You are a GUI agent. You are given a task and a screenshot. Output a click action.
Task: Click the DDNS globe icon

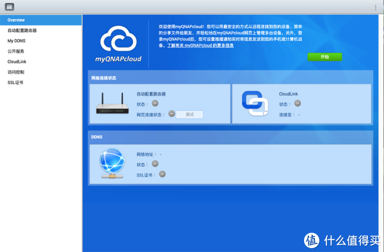pos(112,163)
